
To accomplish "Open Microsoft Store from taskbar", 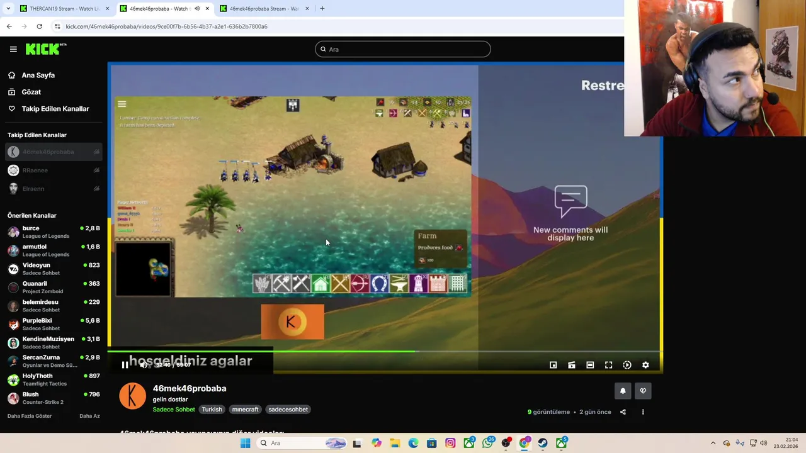I will coord(431,443).
